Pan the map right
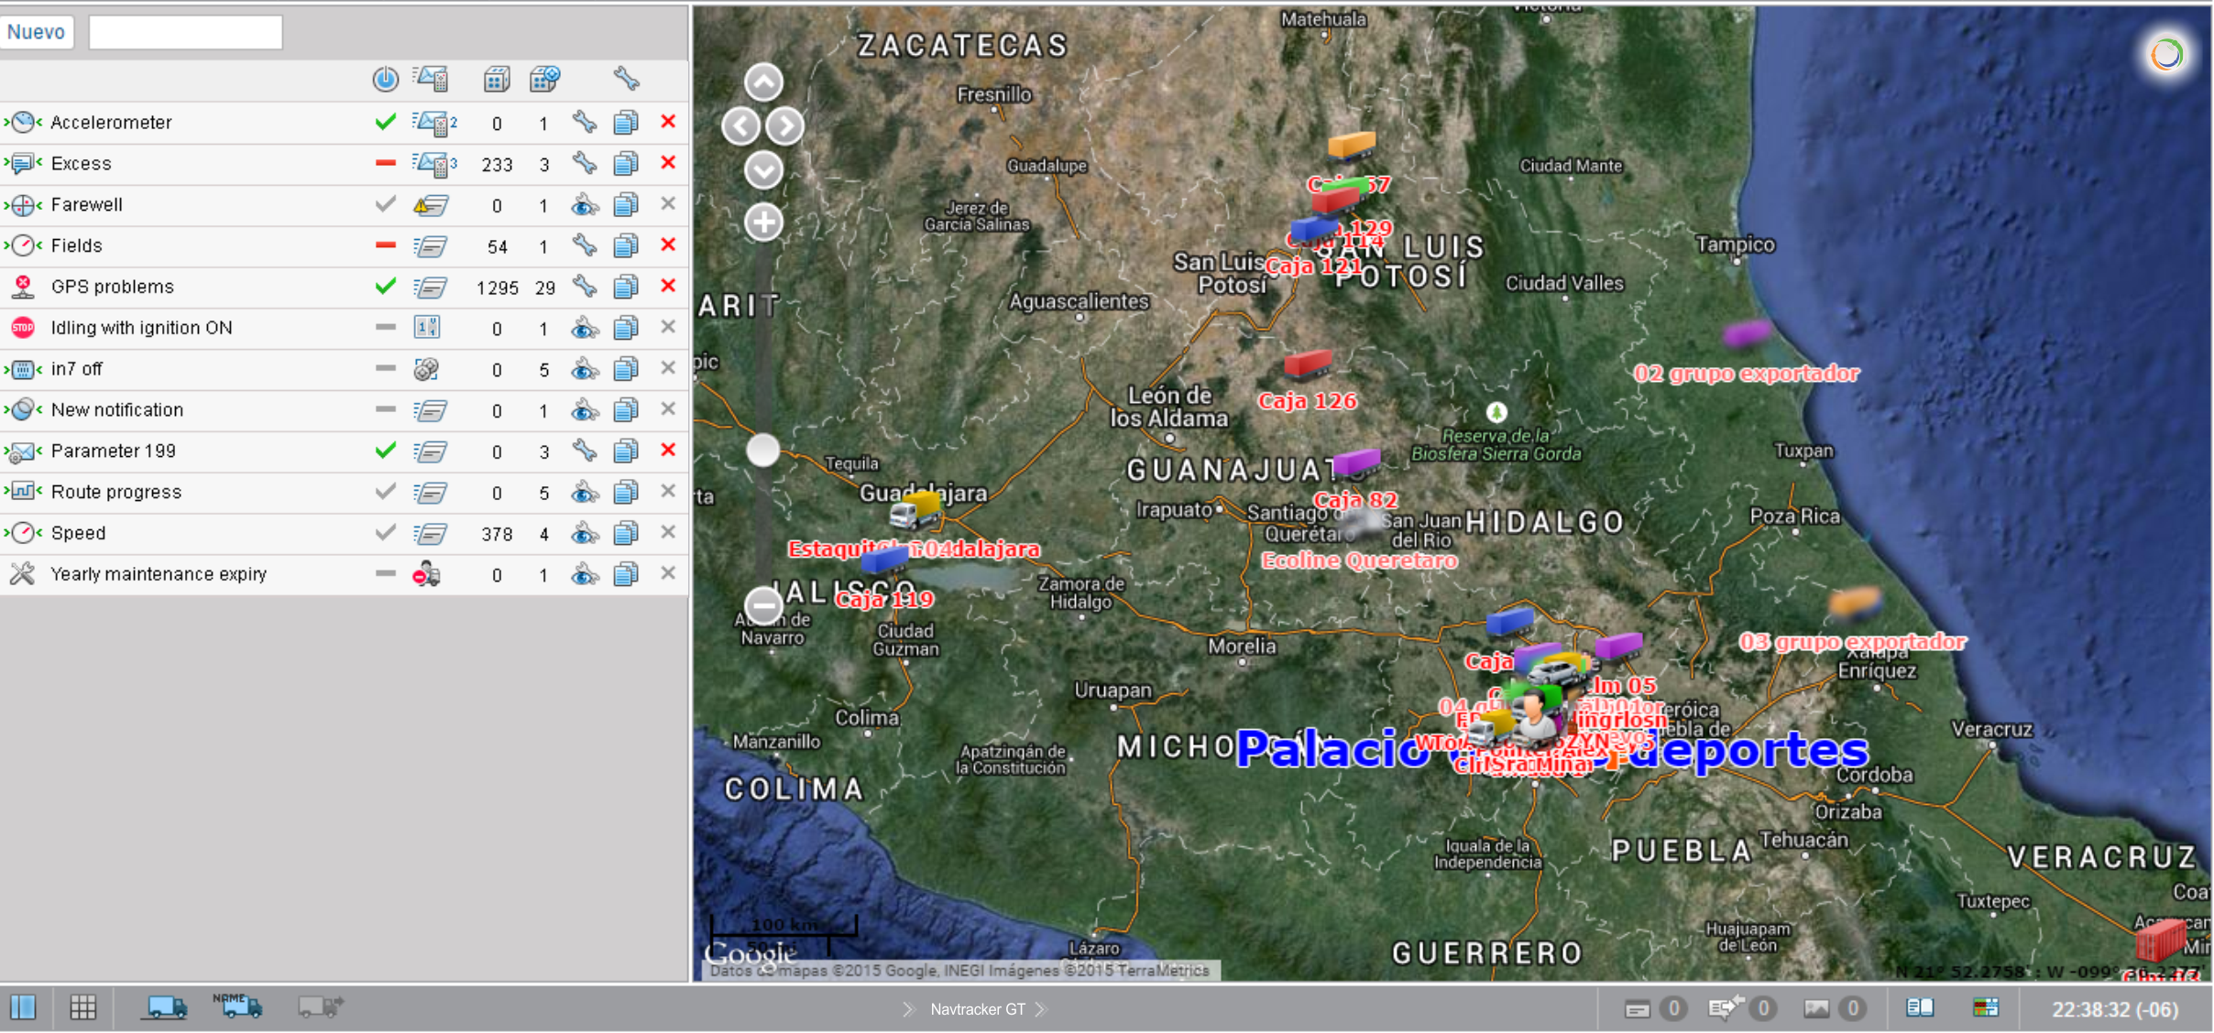The image size is (2214, 1033). click(785, 126)
